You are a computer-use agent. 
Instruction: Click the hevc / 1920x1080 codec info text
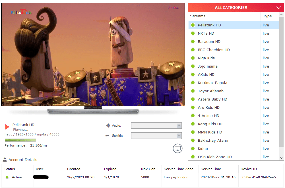pyautogui.click(x=32, y=134)
